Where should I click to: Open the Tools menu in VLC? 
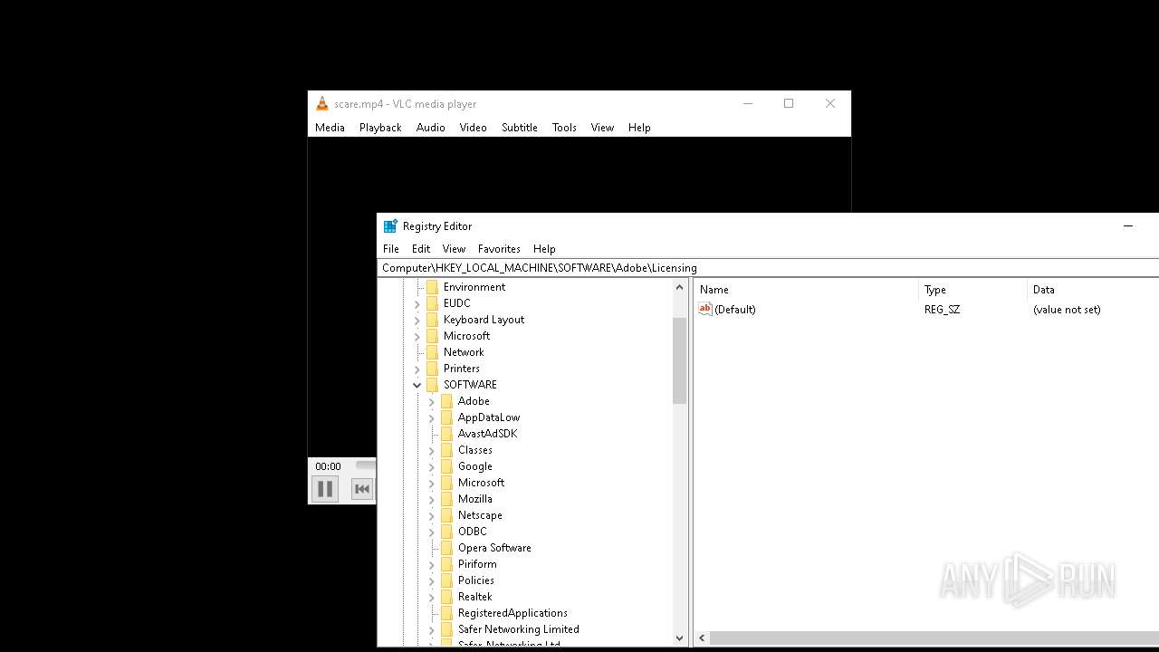(x=564, y=128)
